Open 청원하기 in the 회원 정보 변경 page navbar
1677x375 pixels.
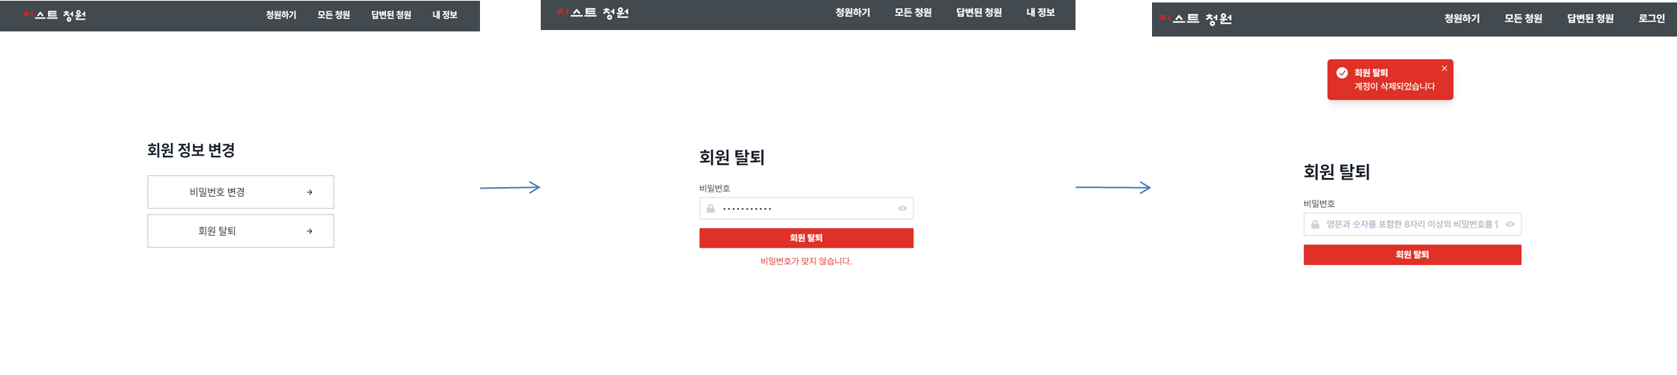point(280,15)
